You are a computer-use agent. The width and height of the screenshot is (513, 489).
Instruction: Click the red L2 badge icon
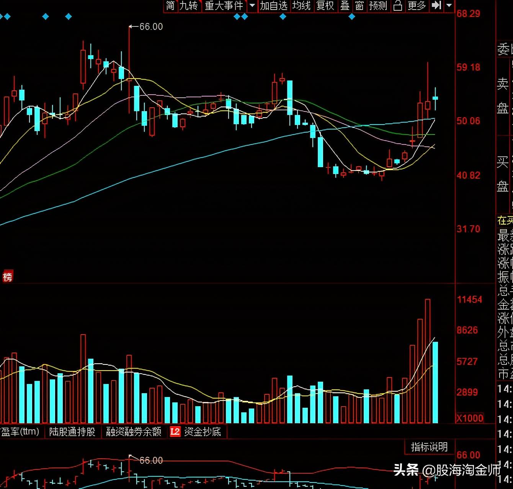175,432
